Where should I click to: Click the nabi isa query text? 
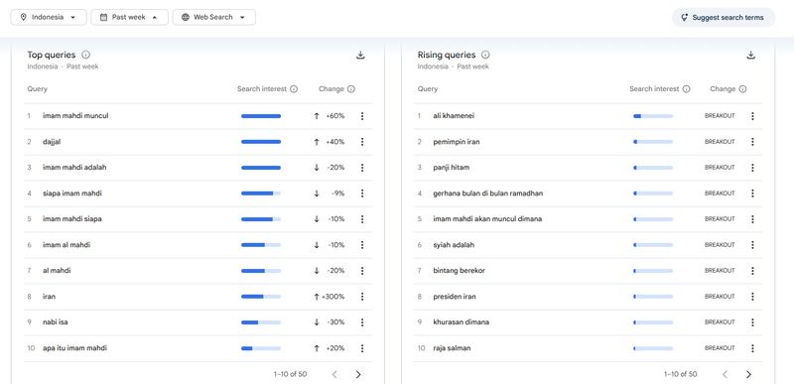[56, 322]
